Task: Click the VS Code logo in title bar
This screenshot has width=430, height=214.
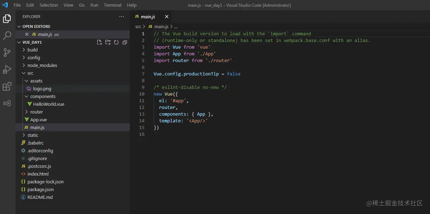Action: [x=5, y=5]
